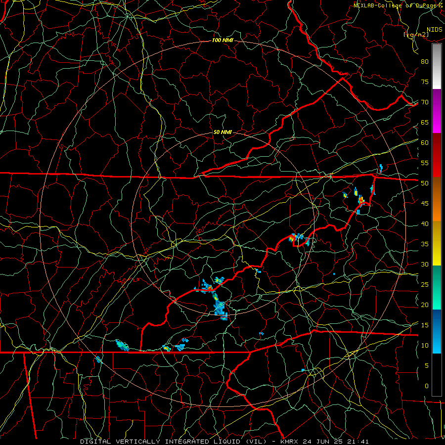Click the yellow segment of color bar
Image resolution: width=445 pixels, height=445 pixels.
[x=437, y=243]
